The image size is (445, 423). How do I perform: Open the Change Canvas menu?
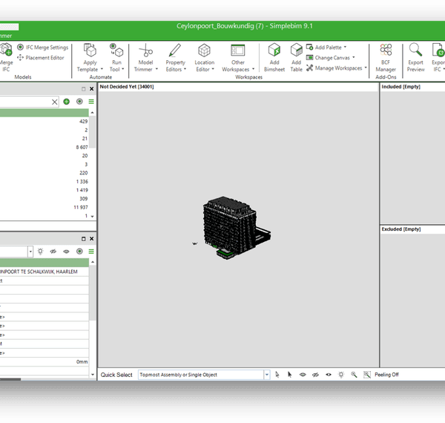(x=333, y=58)
